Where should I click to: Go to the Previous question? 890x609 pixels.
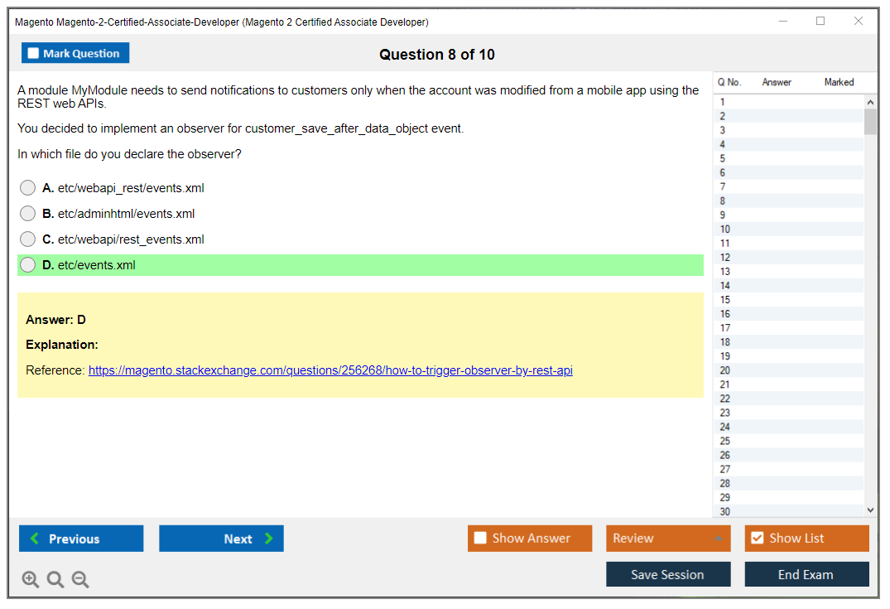81,539
